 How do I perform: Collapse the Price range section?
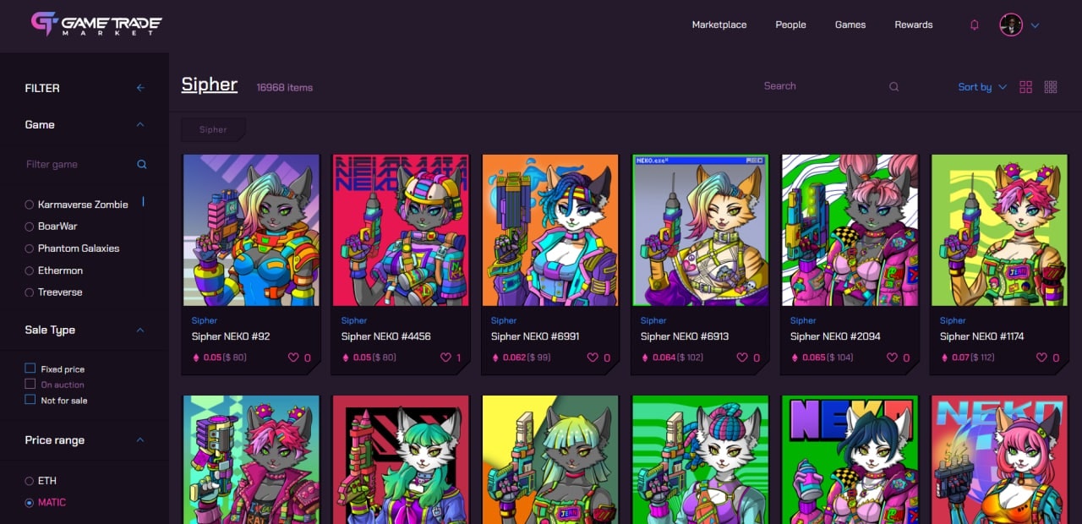[140, 440]
